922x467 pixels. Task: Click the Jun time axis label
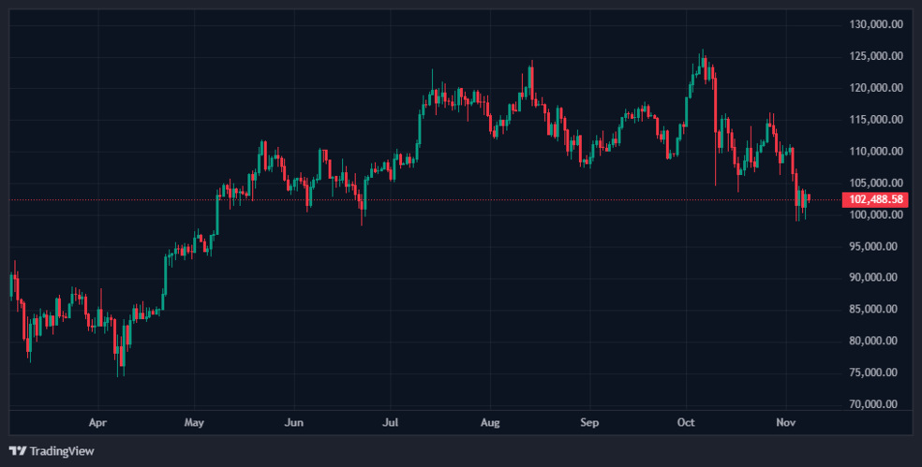[x=293, y=422]
